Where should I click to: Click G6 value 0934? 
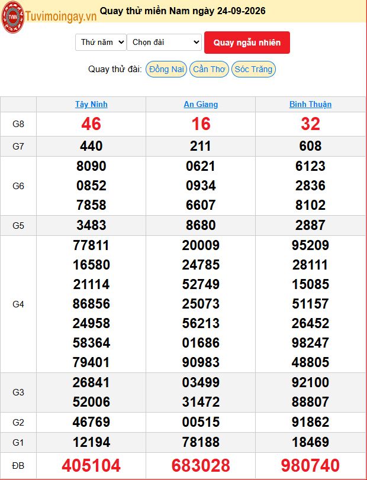coord(201,186)
